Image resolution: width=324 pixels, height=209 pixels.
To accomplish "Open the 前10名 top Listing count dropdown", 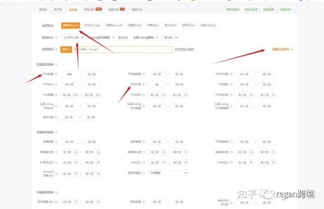I will click(171, 38).
